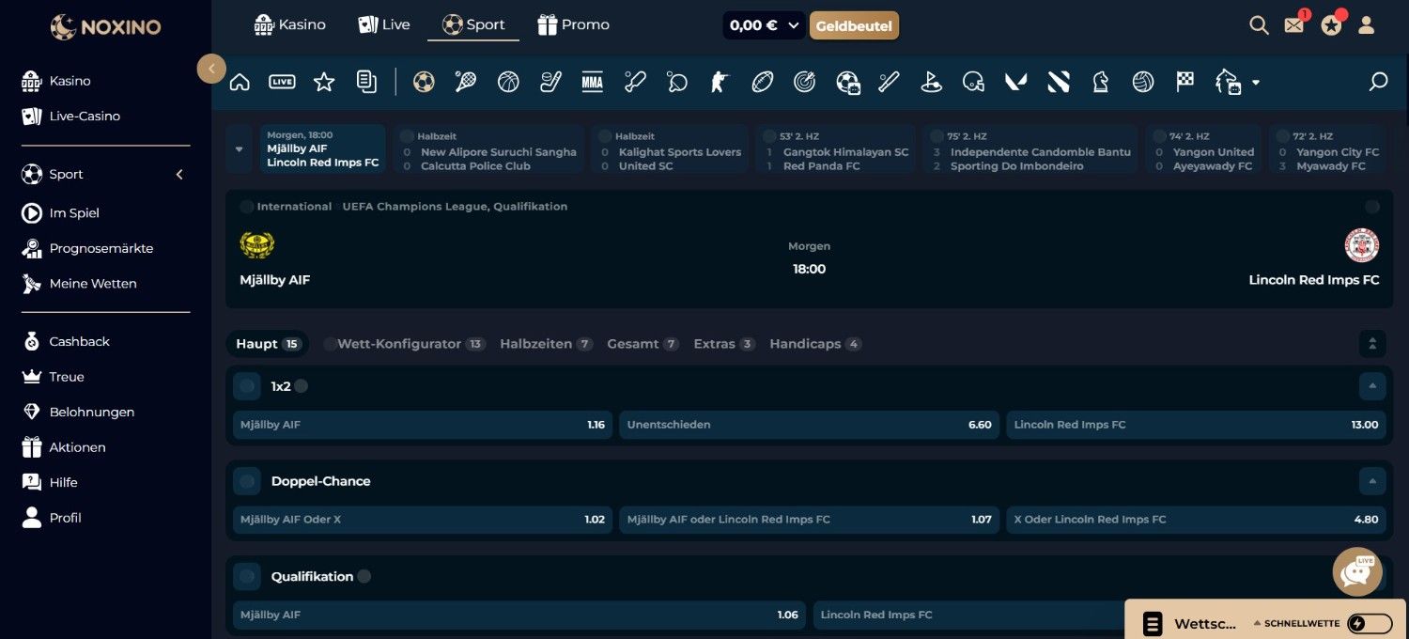Image resolution: width=1409 pixels, height=639 pixels.
Task: Toggle the Schnellwette switch
Action: click(1370, 624)
